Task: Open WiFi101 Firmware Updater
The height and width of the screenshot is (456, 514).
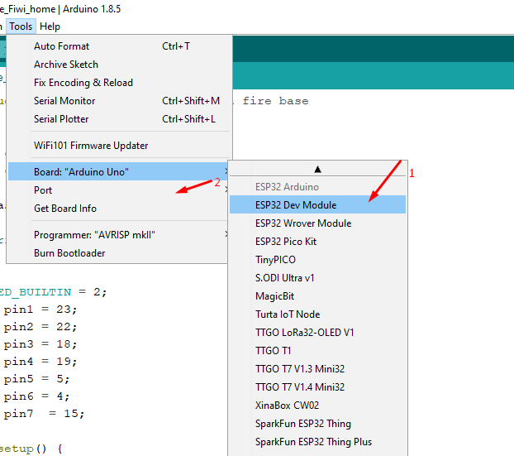Action: click(x=119, y=146)
